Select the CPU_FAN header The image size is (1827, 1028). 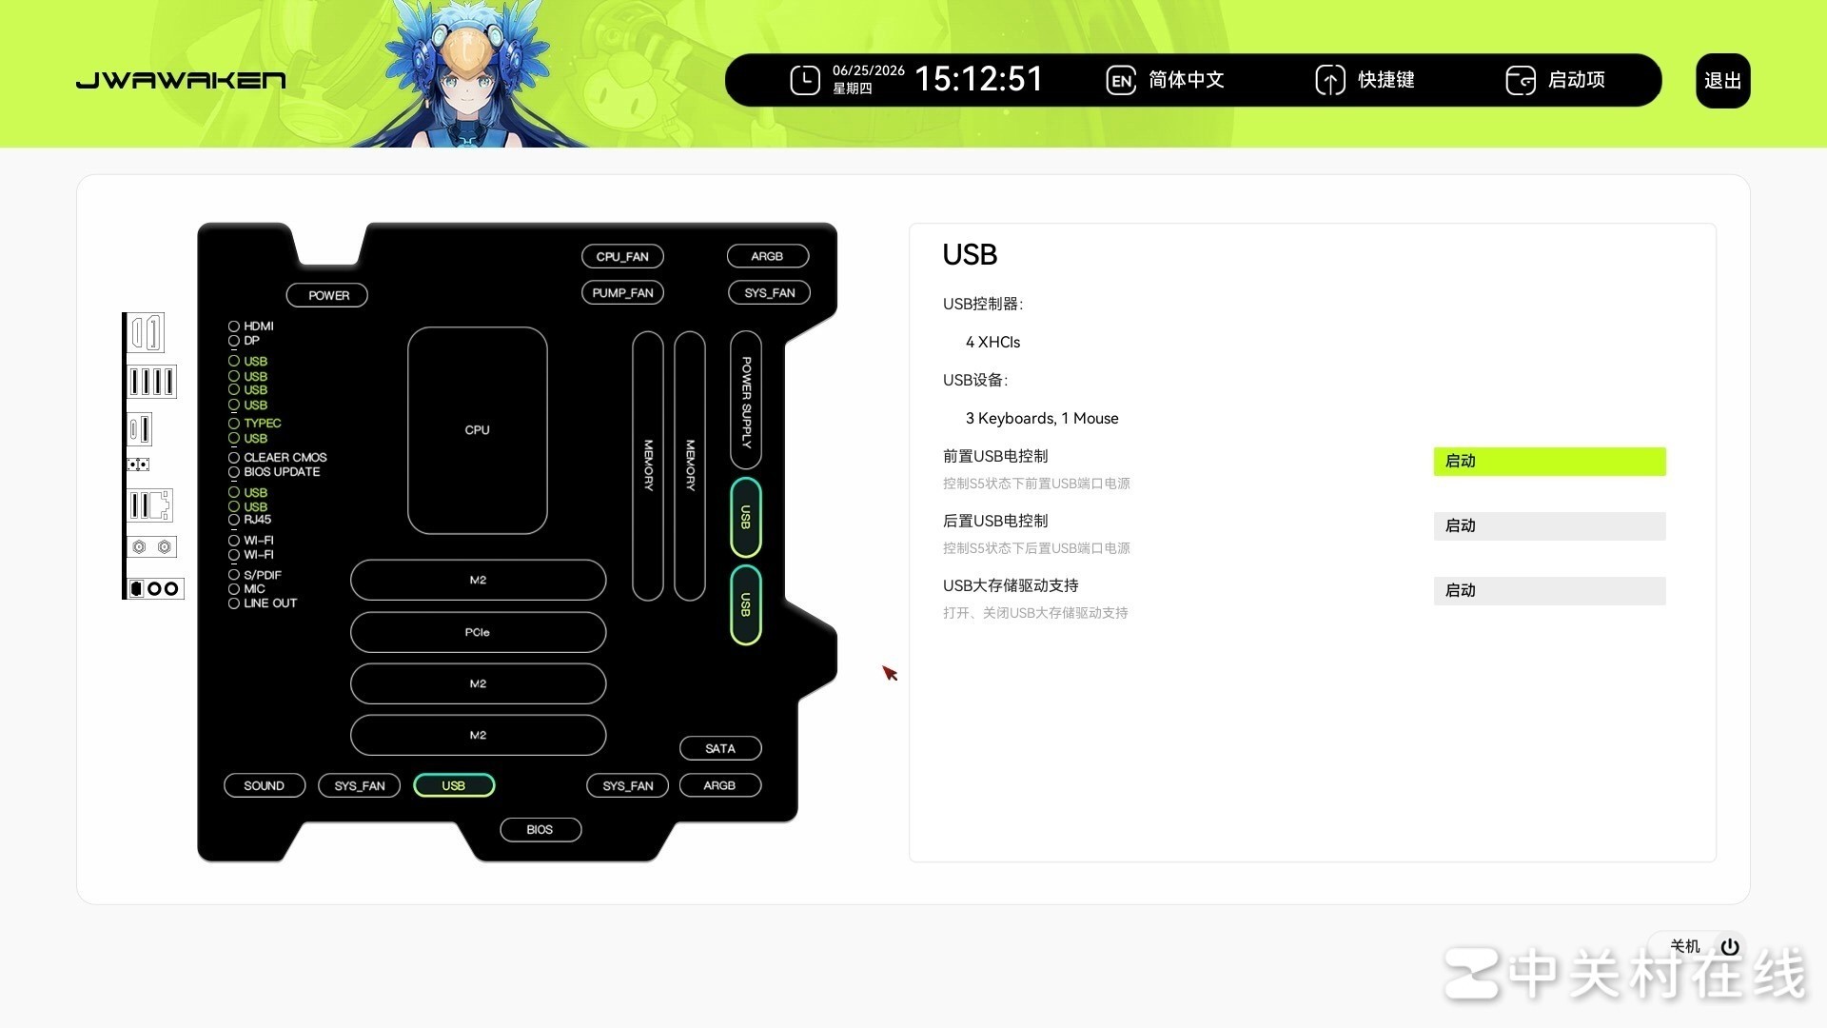tap(622, 256)
